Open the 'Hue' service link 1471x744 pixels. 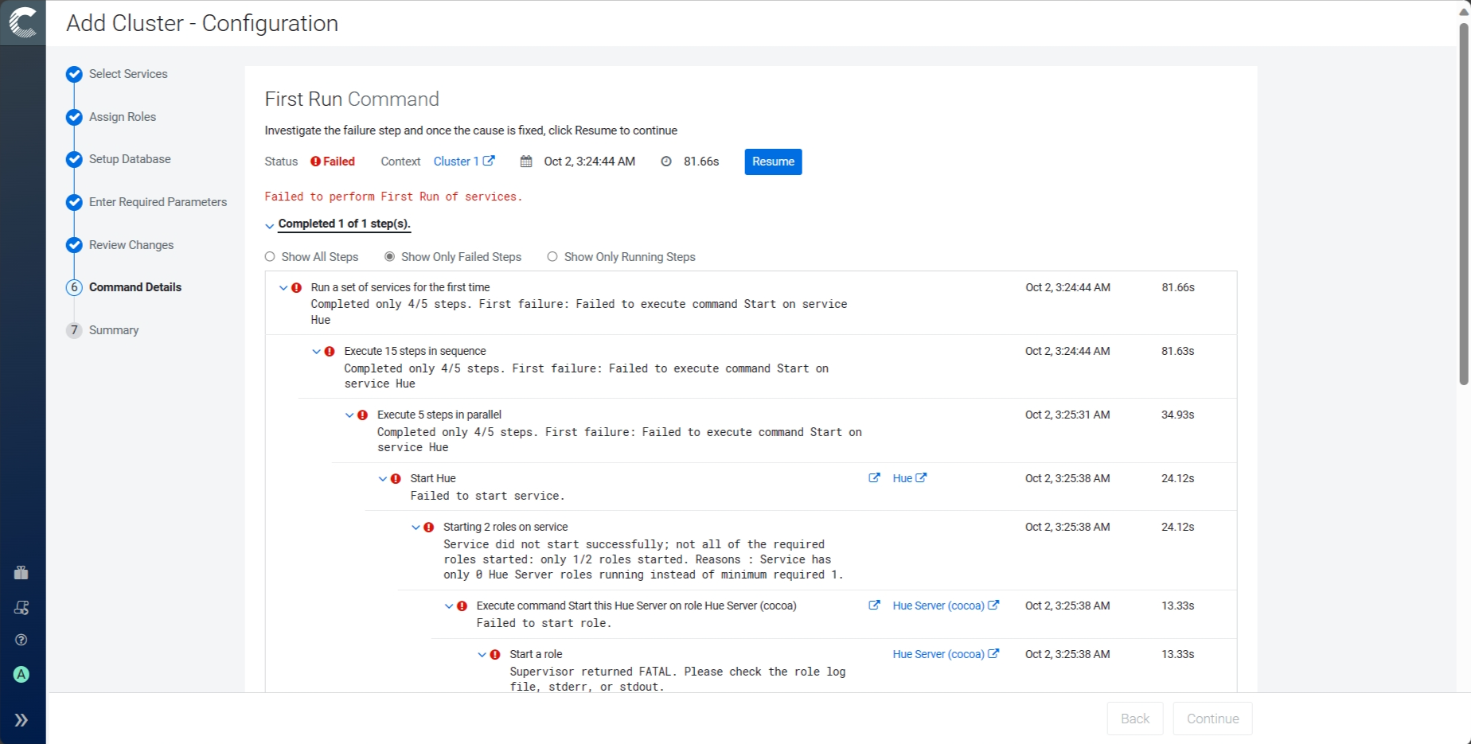click(x=902, y=478)
